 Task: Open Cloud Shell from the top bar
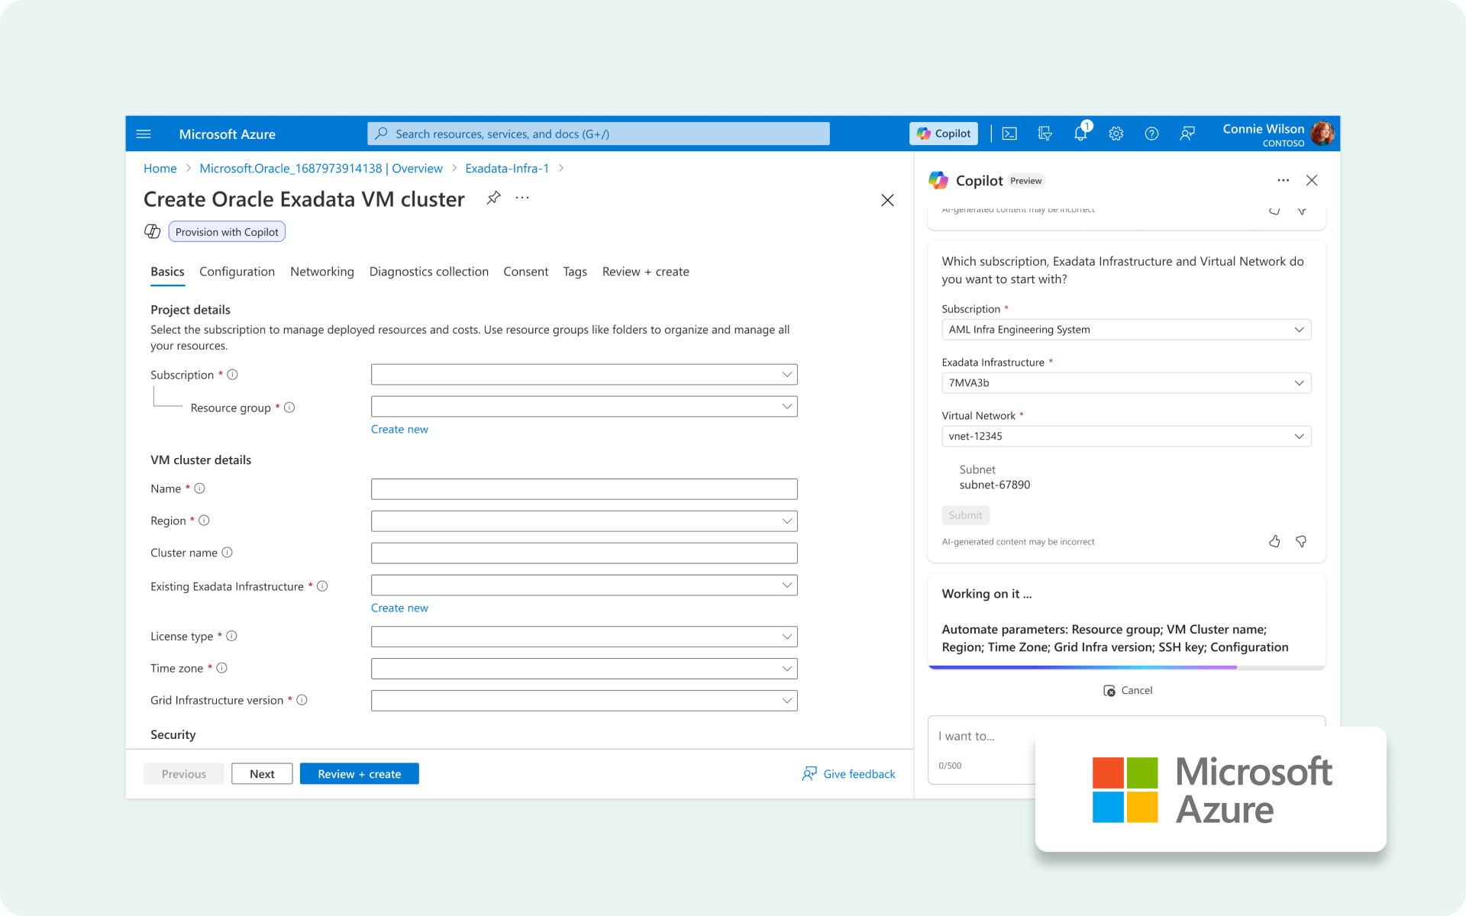pos(1009,134)
